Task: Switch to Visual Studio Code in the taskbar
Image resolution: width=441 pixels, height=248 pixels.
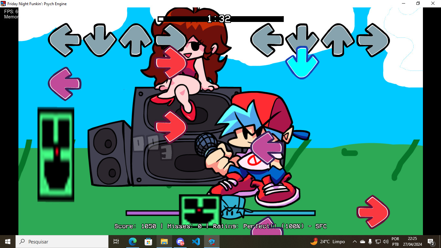Action: coord(196,242)
